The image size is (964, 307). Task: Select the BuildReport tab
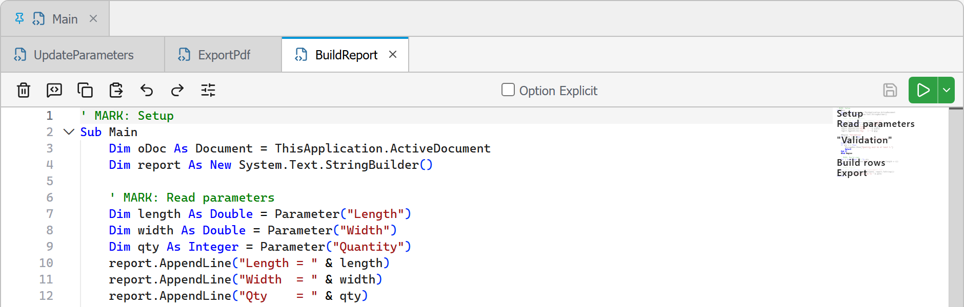346,55
